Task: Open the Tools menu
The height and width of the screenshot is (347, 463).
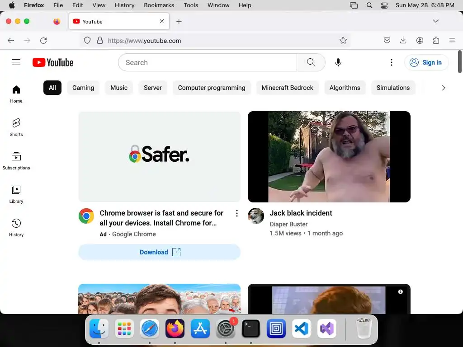Action: point(191,5)
